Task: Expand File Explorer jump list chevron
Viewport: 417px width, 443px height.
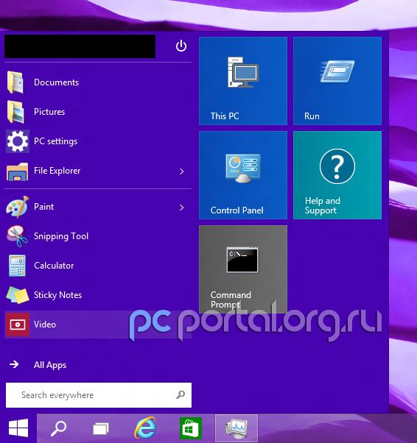Action: tap(182, 171)
